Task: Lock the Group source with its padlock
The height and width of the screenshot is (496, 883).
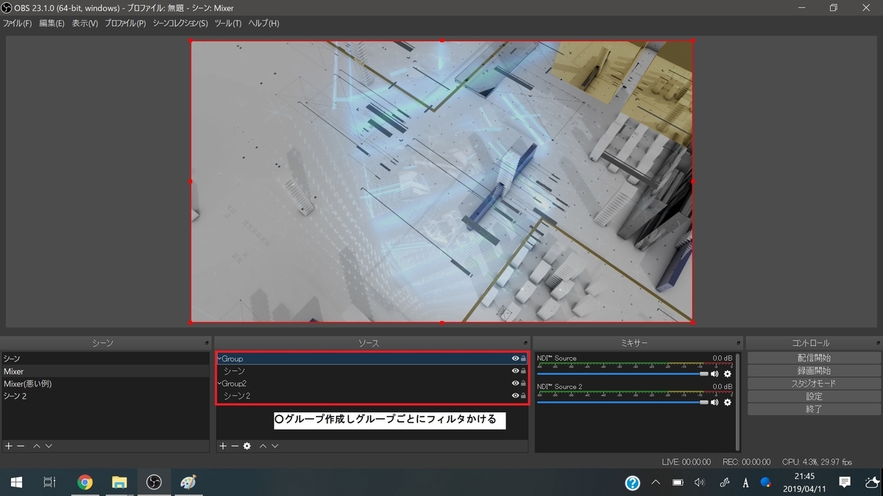Action: click(x=523, y=359)
